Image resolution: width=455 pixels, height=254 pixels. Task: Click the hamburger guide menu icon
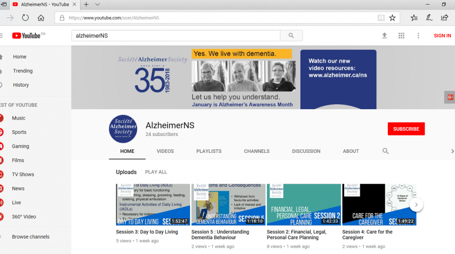(x=2, y=35)
